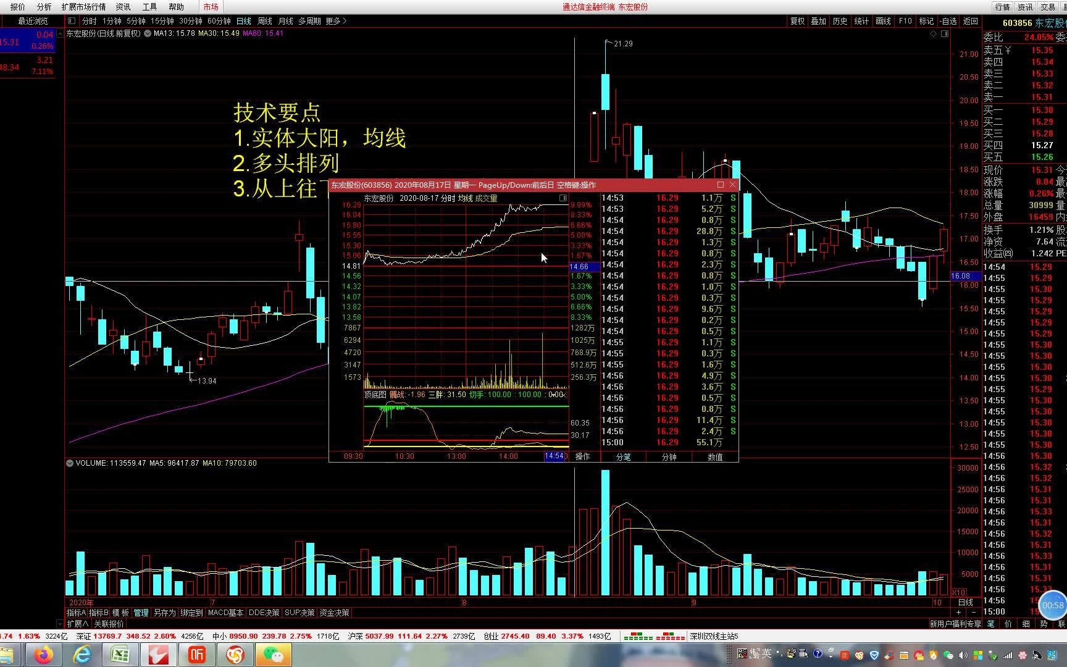
Task: Switch chart to 15分钟 period
Action: click(162, 21)
